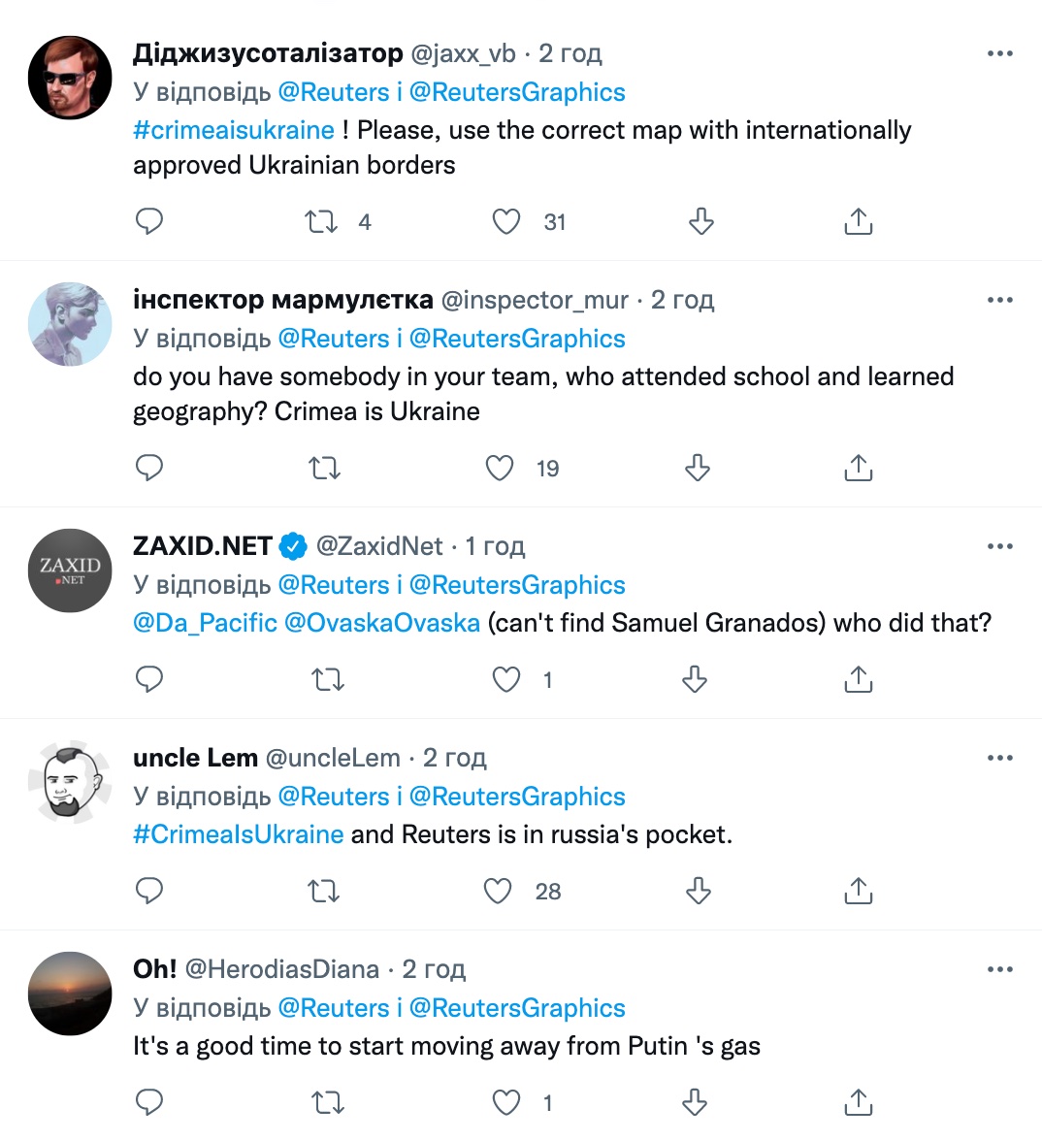Like the HerodiasDiana tweet about gas
The width and height of the screenshot is (1042, 1141).
coord(506,1102)
